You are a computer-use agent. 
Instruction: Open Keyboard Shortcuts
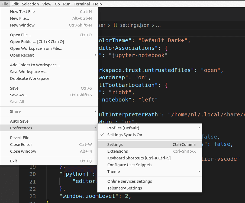[150, 158]
